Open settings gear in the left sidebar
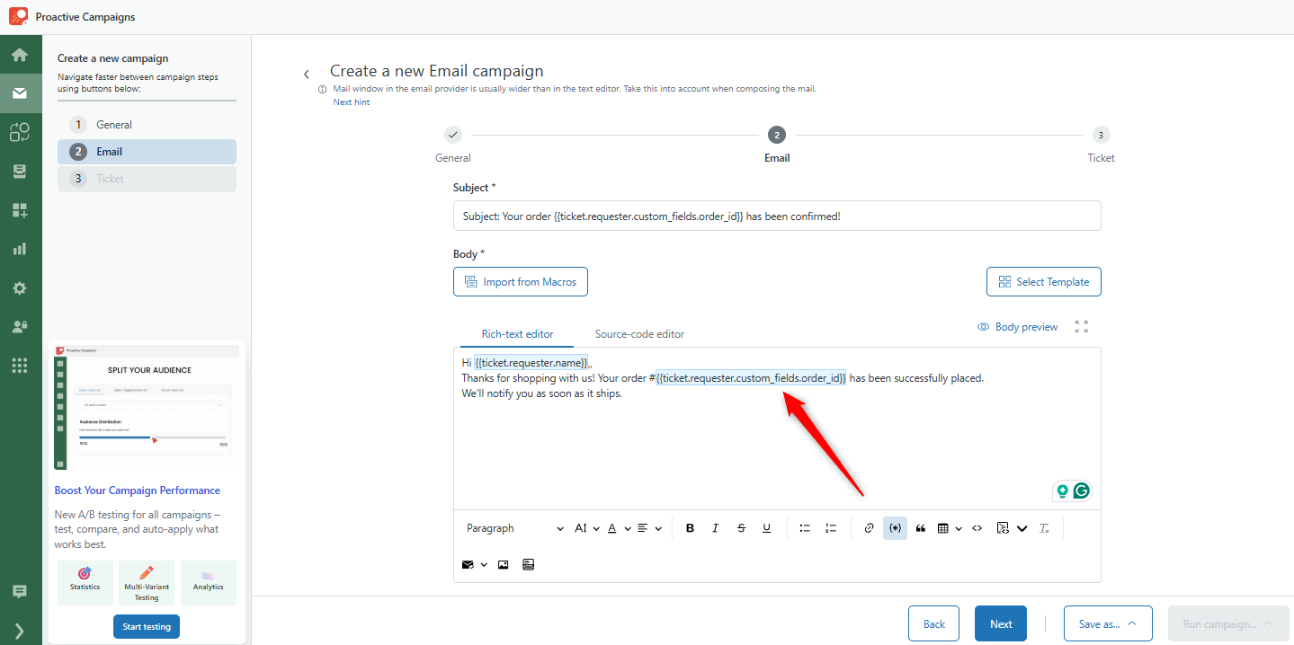 20,288
